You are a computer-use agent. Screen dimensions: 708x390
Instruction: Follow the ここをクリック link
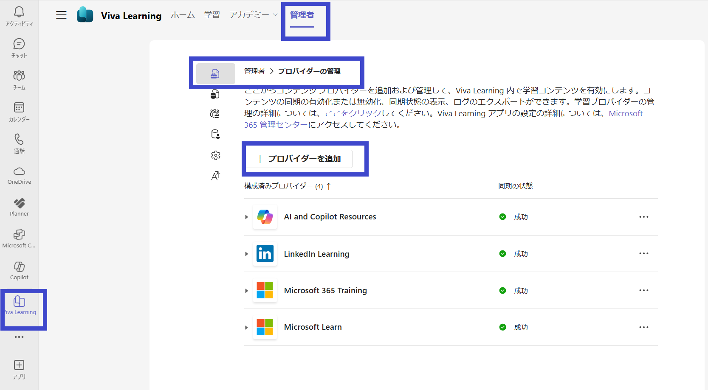click(353, 113)
